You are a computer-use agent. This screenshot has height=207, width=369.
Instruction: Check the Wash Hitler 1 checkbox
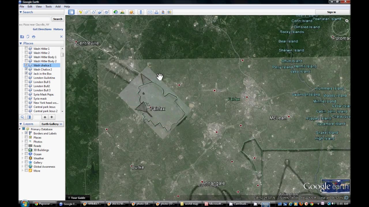(27, 49)
